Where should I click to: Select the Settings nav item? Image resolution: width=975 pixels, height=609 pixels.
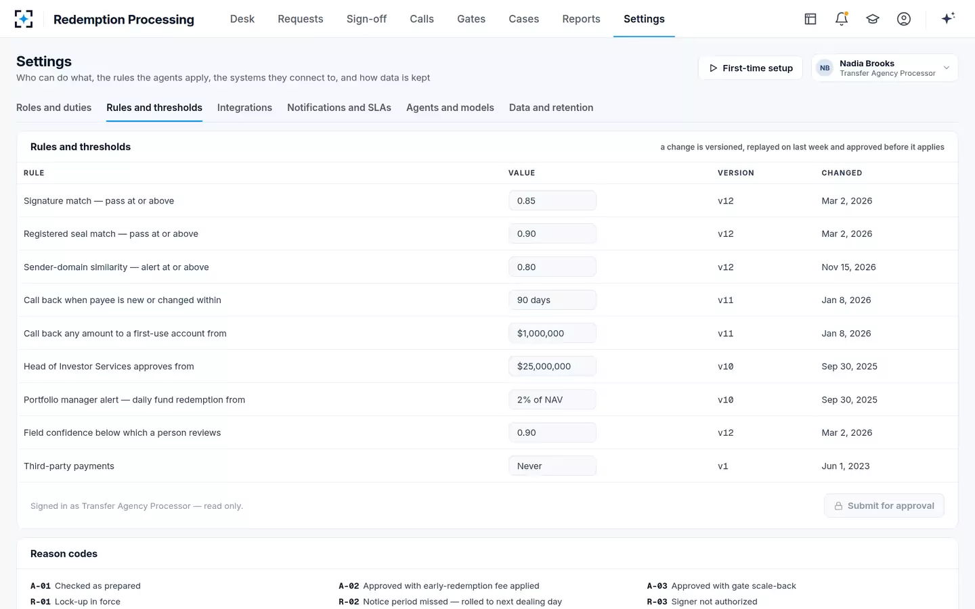(644, 19)
